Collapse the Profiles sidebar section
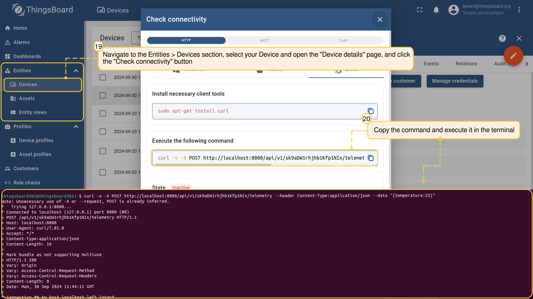Image resolution: width=533 pixels, height=299 pixels. [x=76, y=127]
